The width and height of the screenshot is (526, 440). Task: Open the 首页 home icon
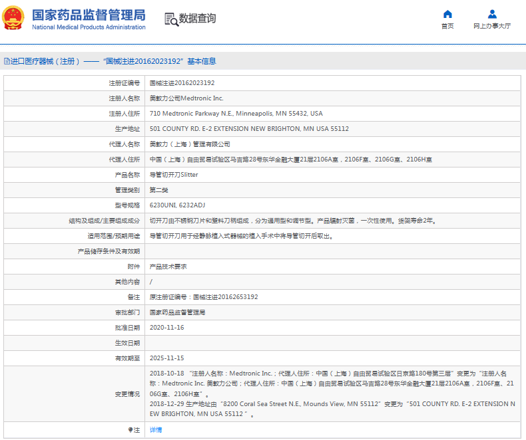[447, 14]
